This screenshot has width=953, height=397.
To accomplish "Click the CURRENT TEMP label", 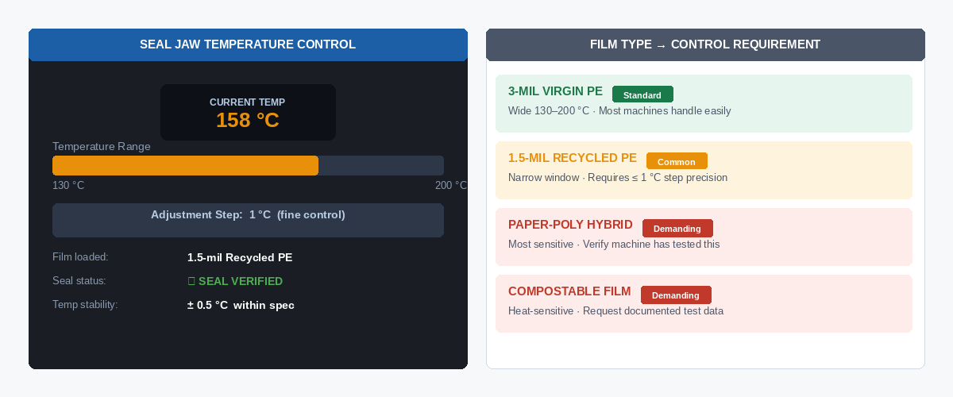I will pos(248,102).
